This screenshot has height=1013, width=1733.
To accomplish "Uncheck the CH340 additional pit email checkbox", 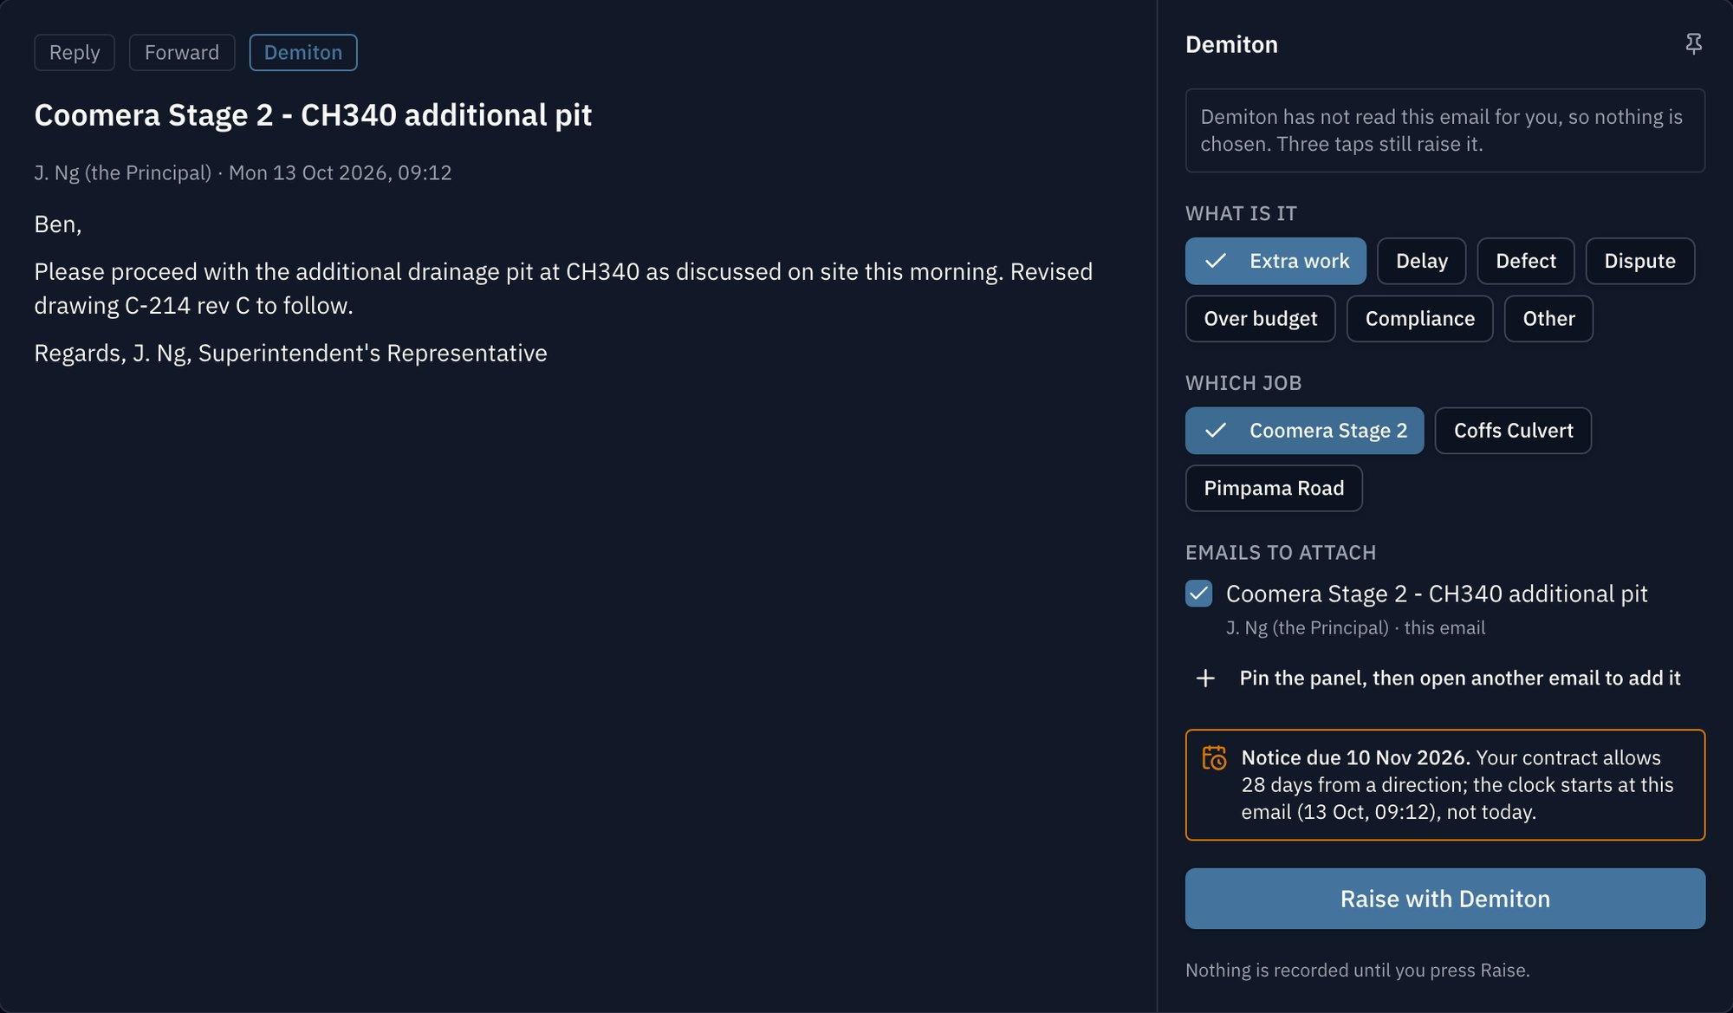I will 1199,594.
